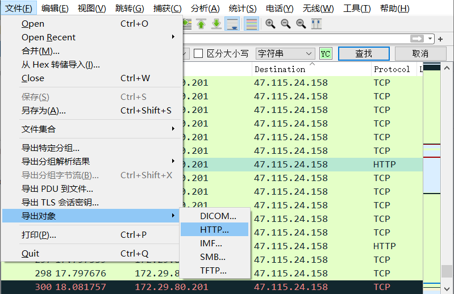
Task: Click the zoom out magnifier icon
Action: tap(286, 24)
